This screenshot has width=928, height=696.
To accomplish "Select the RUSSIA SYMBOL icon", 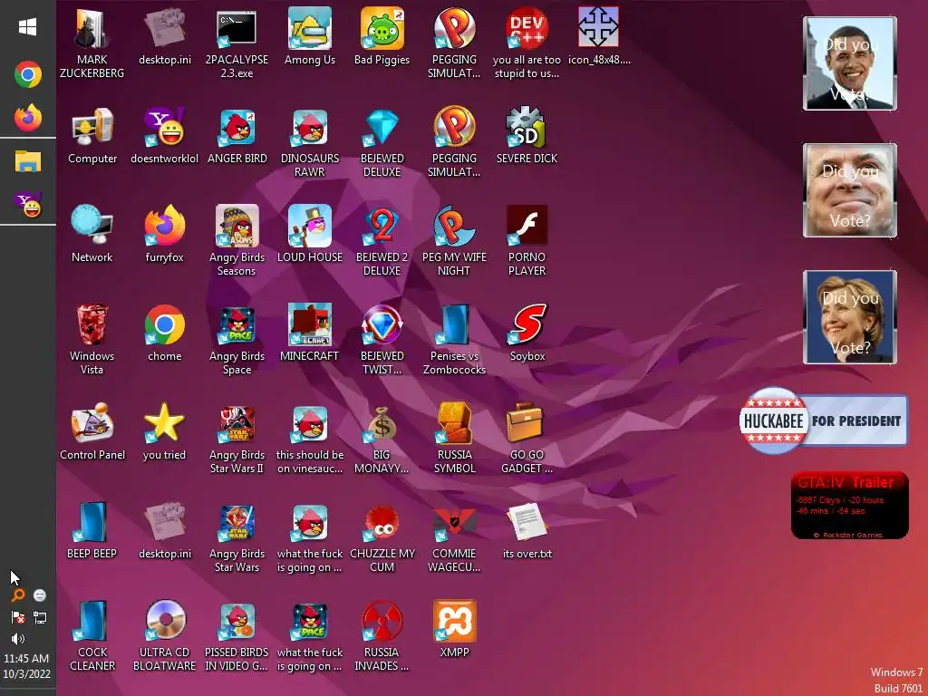I will 455,438.
